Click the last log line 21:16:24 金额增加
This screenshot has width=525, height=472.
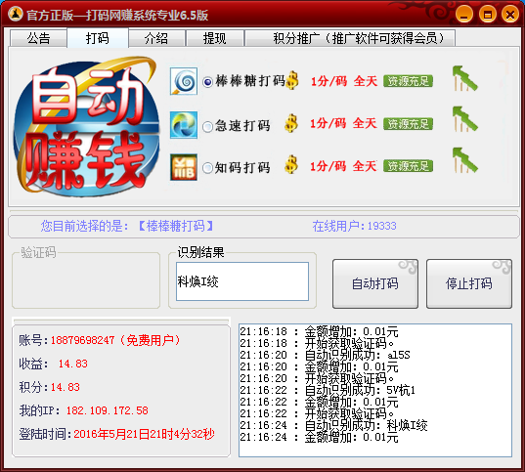pos(319,437)
